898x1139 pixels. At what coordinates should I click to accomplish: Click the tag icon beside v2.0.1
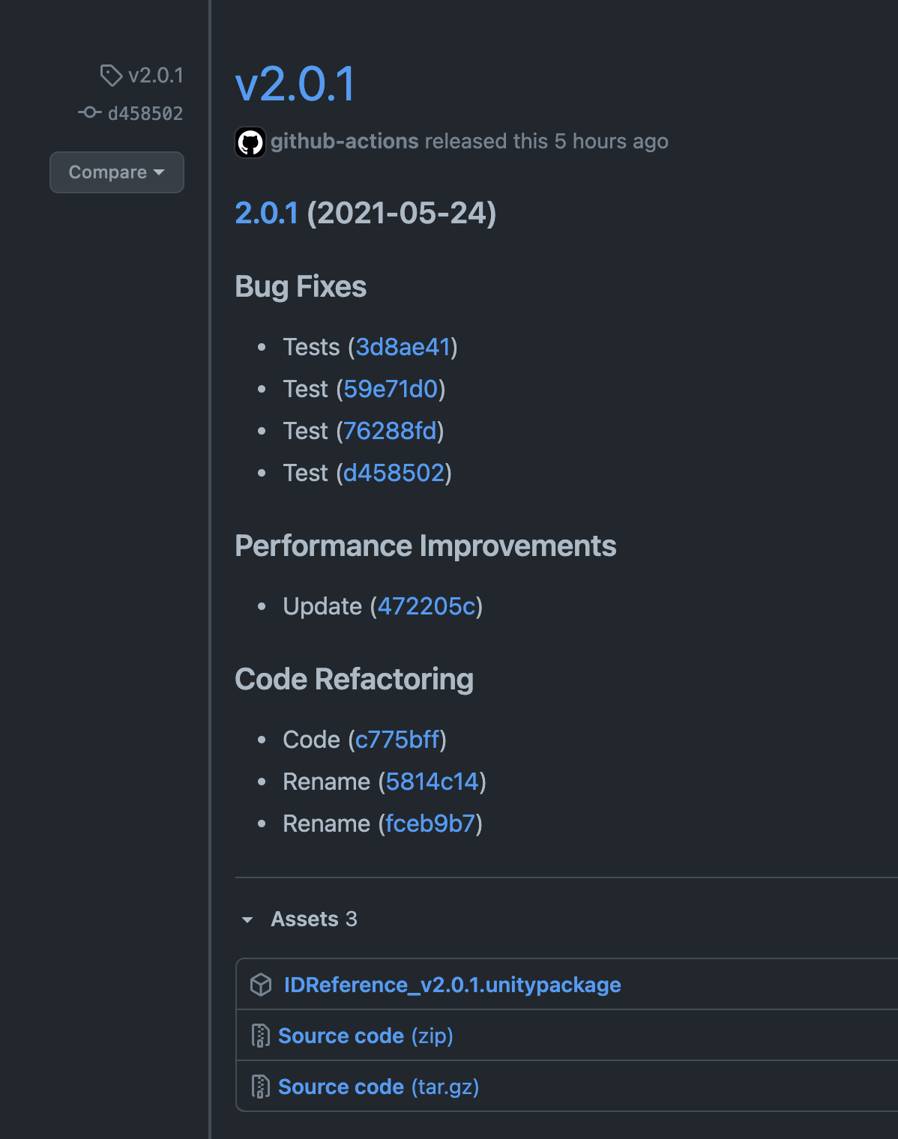pyautogui.click(x=111, y=75)
